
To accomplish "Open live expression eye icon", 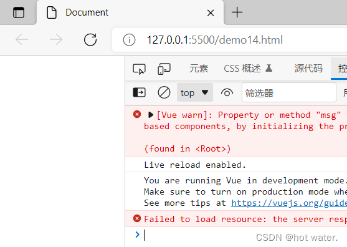I will tap(227, 92).
